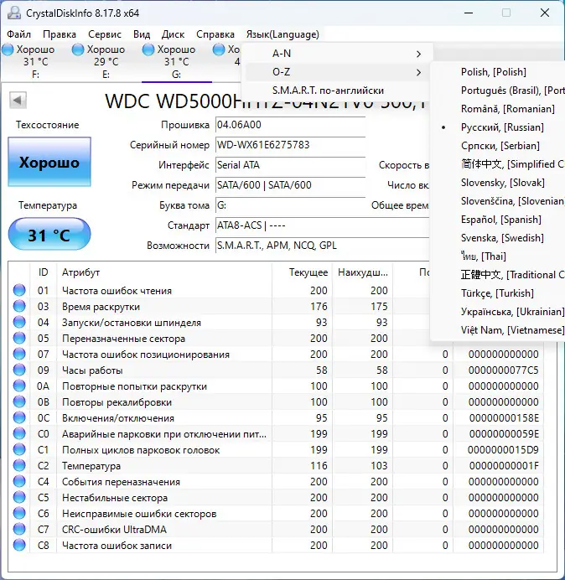The image size is (565, 580).
Task: Click status orb for attribute C2
Action: tap(19, 465)
